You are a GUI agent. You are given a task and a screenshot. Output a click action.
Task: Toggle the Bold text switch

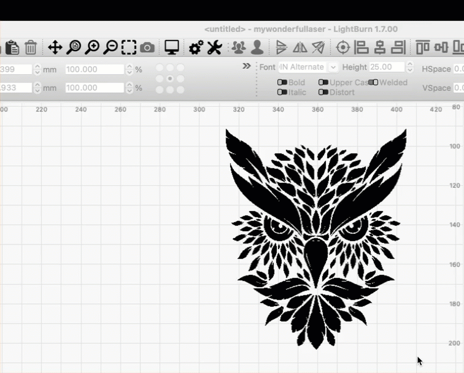[x=282, y=82]
